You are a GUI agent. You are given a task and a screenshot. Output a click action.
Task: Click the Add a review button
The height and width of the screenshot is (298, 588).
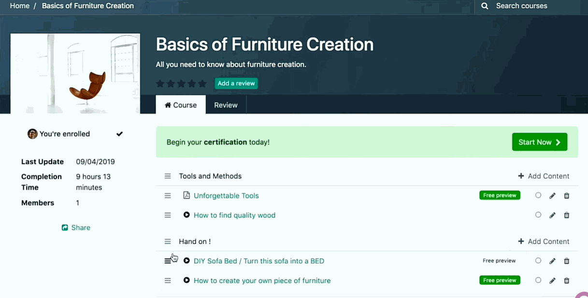[236, 83]
